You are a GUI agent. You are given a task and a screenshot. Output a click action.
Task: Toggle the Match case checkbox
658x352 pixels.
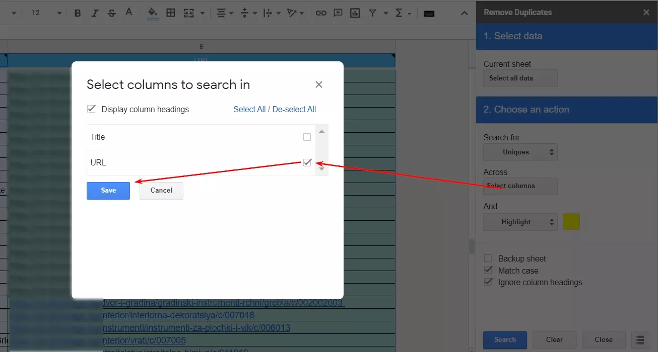[x=488, y=271]
